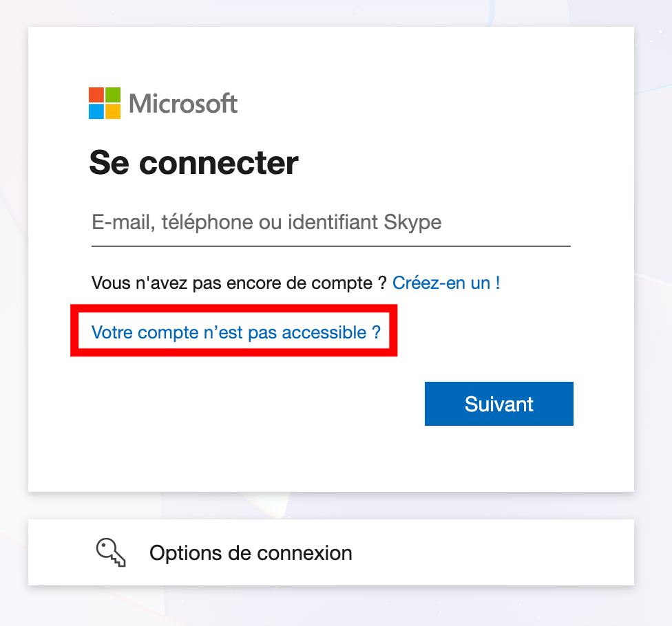Click the "Se connecter" heading
The image size is (672, 626).
194,163
